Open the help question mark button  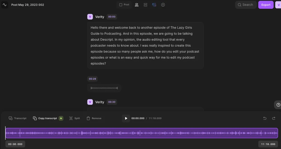[x=278, y=105]
